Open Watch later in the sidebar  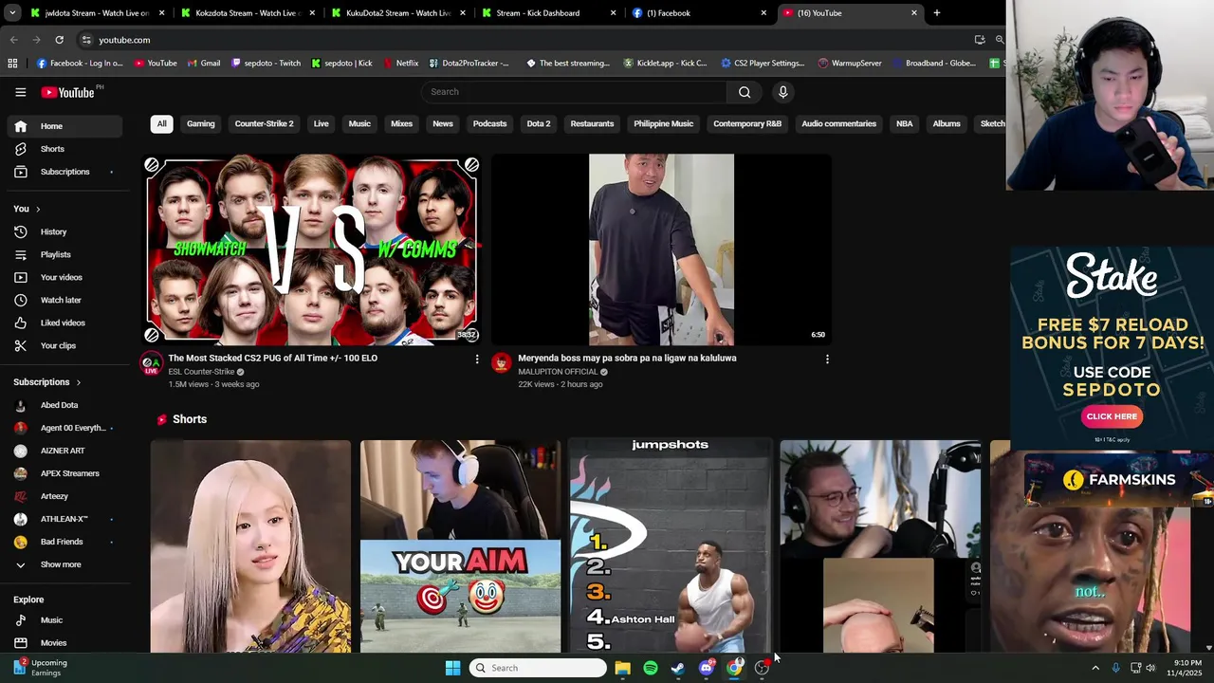pos(64,300)
